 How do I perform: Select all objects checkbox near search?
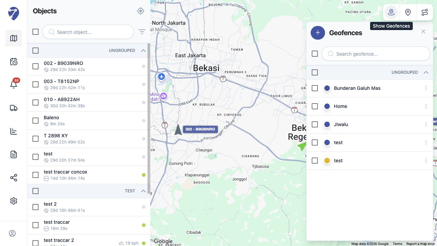pyautogui.click(x=36, y=32)
